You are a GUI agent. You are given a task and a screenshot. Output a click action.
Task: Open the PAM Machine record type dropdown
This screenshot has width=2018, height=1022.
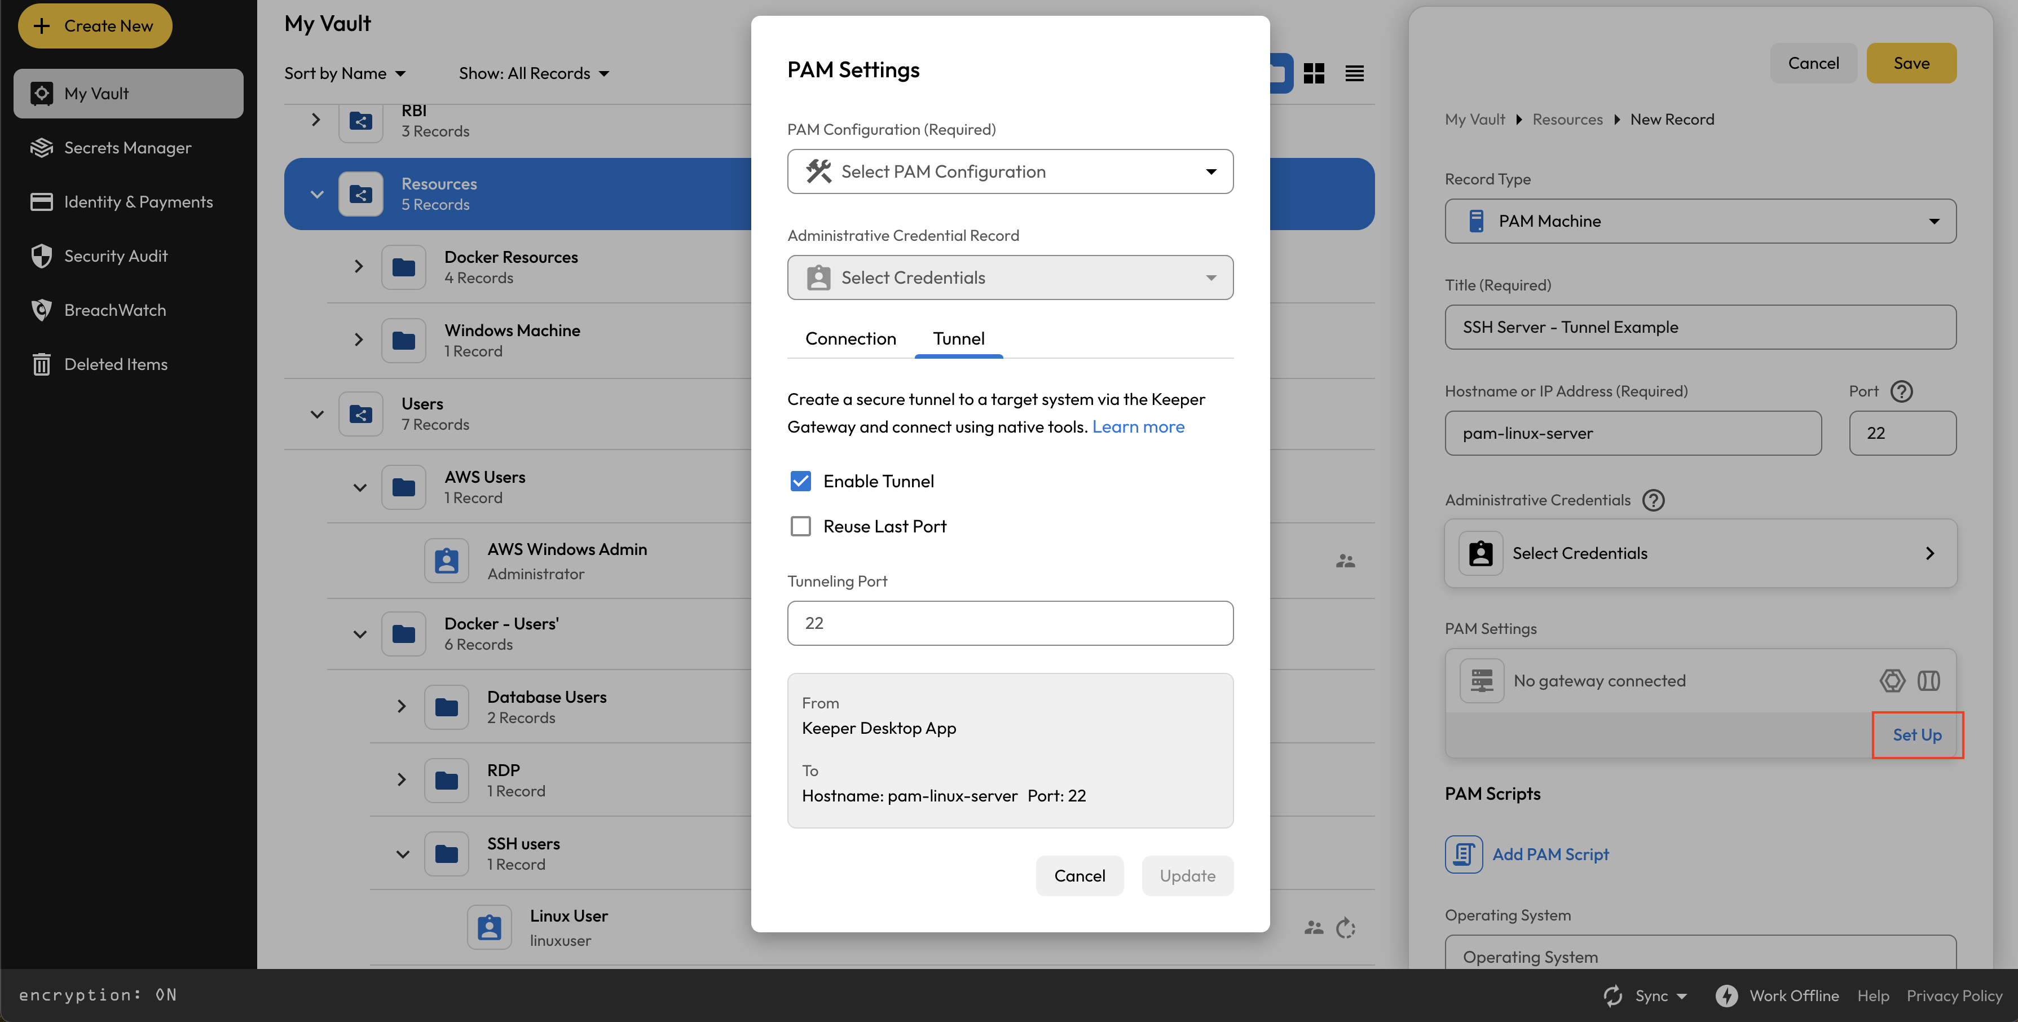[1700, 221]
